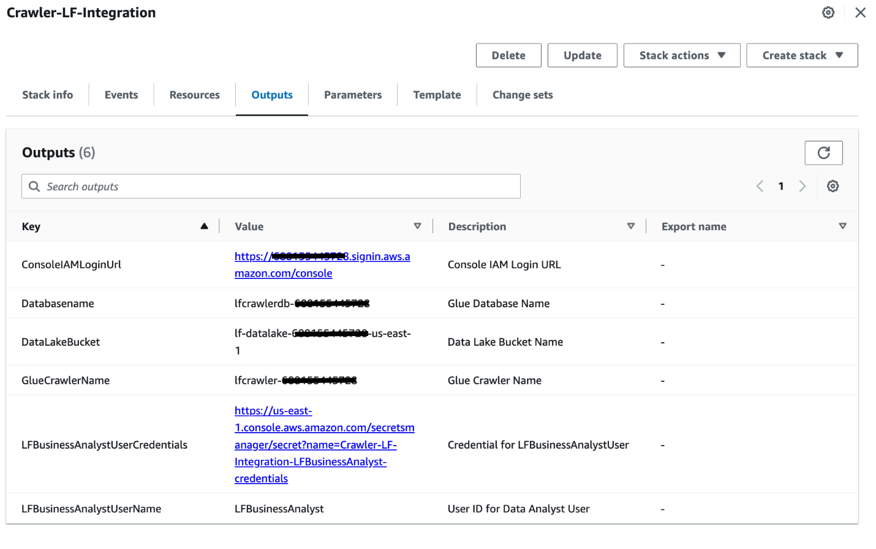Image resolution: width=876 pixels, height=549 pixels.
Task: Click the Outputs (6) heading
Action: coord(59,152)
